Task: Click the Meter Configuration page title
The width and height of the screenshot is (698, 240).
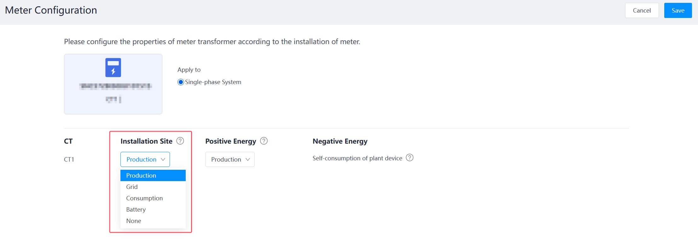Action: 51,10
